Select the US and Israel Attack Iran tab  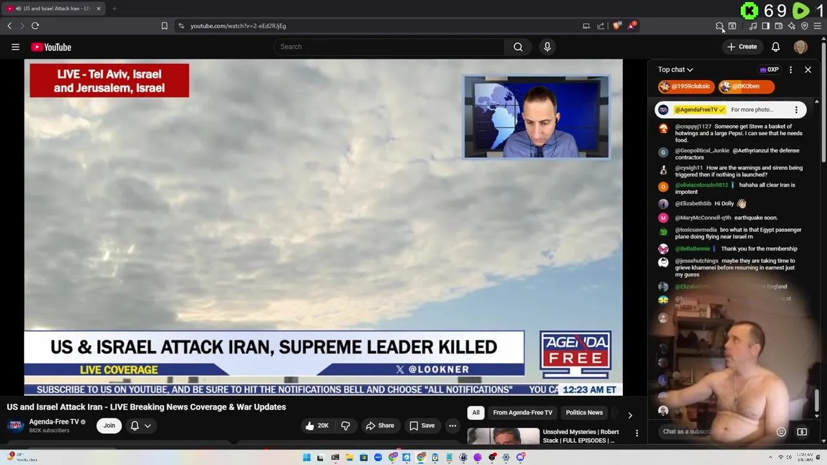[x=53, y=8]
